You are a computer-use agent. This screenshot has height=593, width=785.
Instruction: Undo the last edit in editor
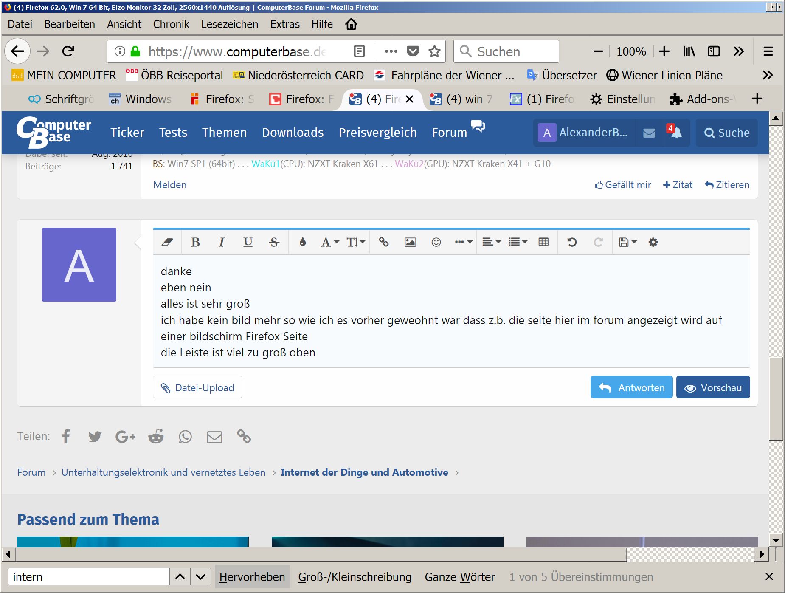(x=572, y=242)
